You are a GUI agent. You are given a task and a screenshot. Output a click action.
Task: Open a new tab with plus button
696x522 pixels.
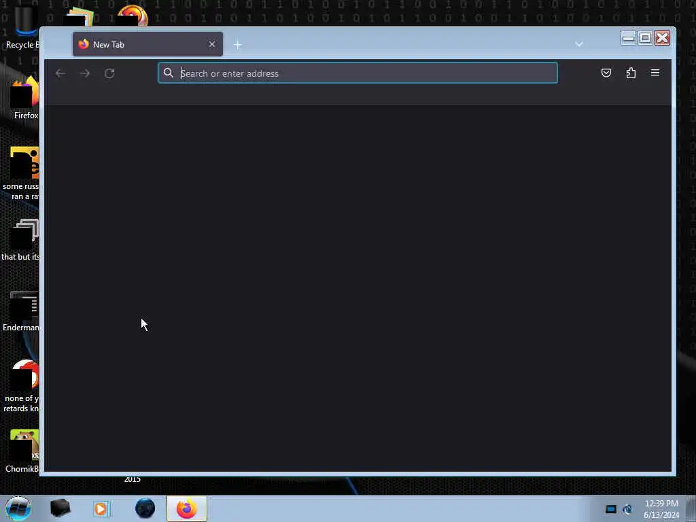coord(237,45)
